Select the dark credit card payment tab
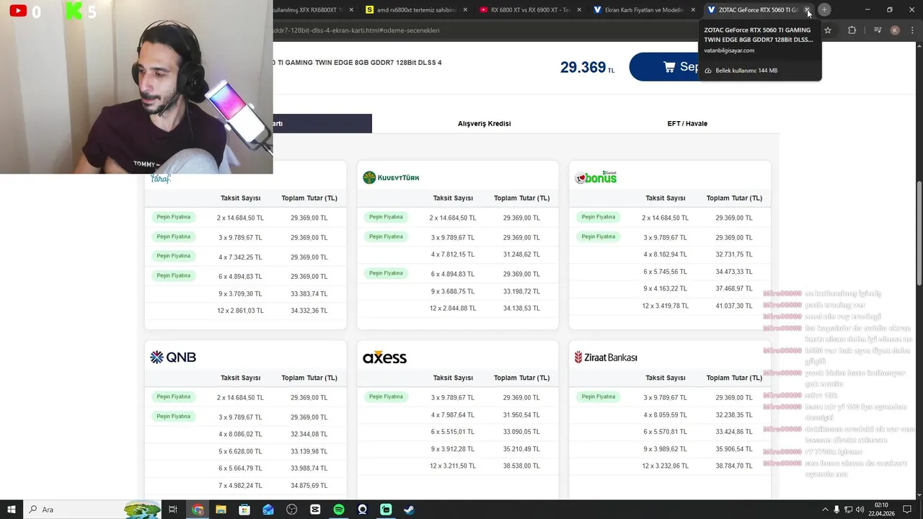 click(x=322, y=123)
